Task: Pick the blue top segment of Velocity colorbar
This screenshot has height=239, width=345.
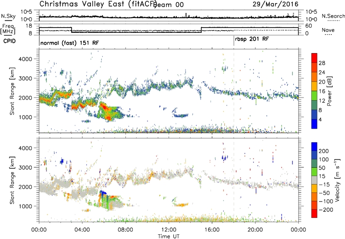Action: point(314,147)
